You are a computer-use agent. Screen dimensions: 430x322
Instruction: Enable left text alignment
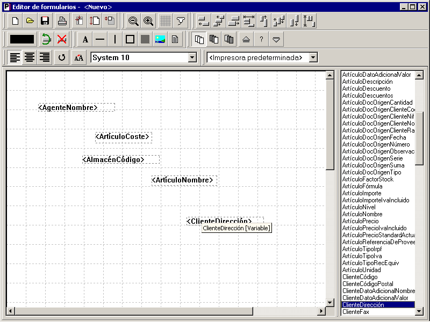[x=15, y=57]
